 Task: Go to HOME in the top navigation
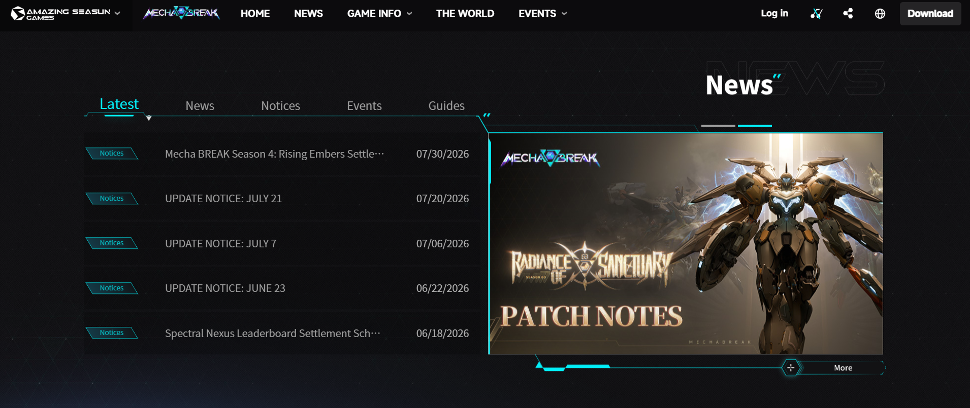pyautogui.click(x=255, y=14)
